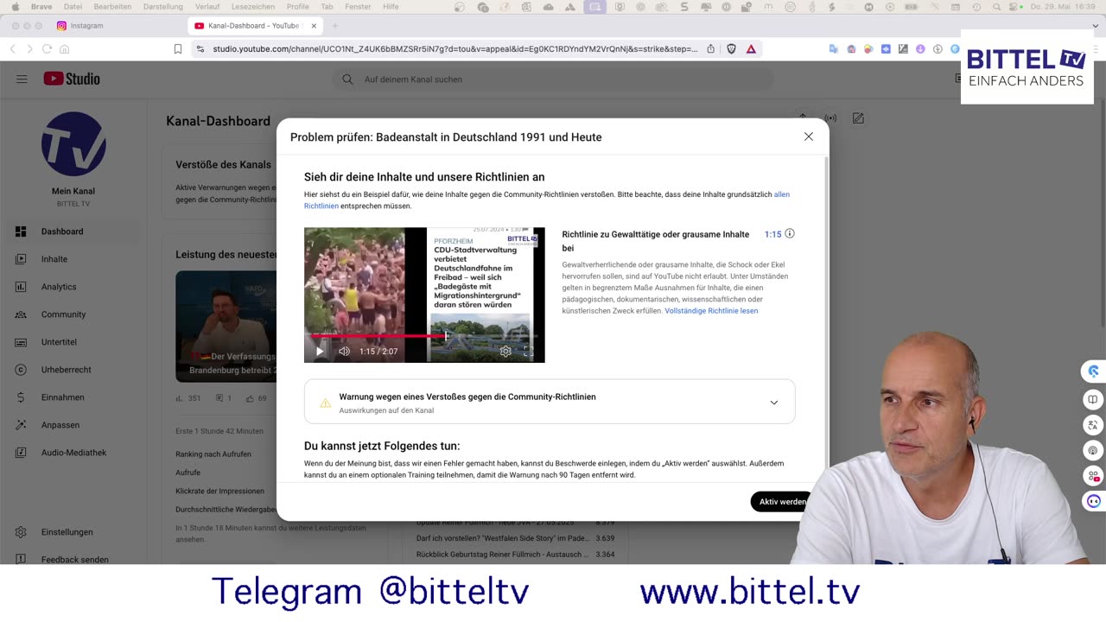Viewport: 1106px width, 622px height.
Task: Click the go live broadcast icon
Action: tap(830, 118)
